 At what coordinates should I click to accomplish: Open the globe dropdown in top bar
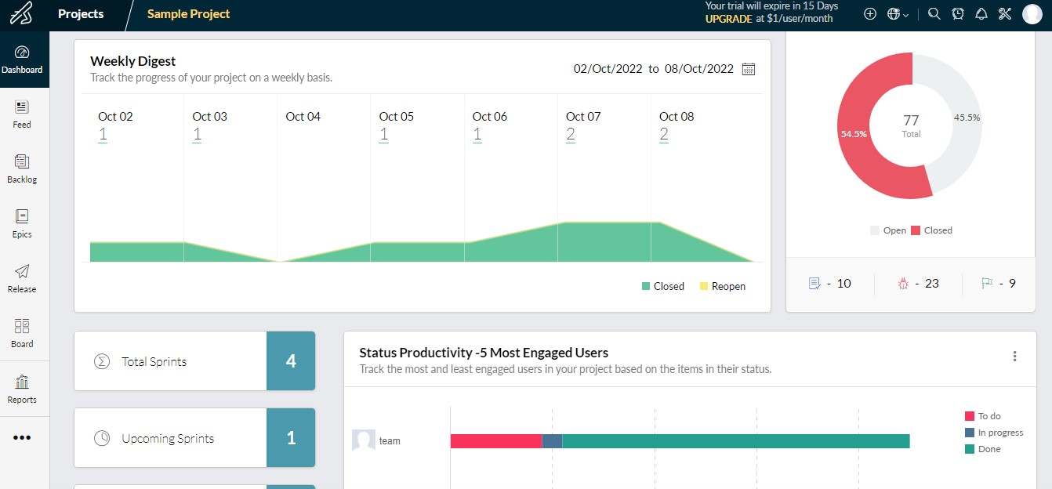(x=898, y=14)
